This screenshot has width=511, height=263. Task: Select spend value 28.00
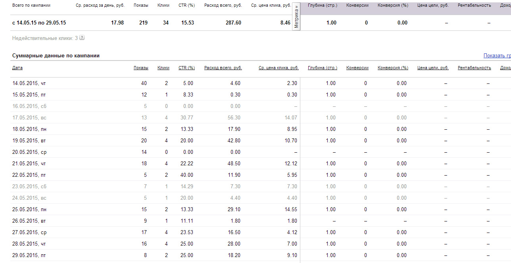234,244
